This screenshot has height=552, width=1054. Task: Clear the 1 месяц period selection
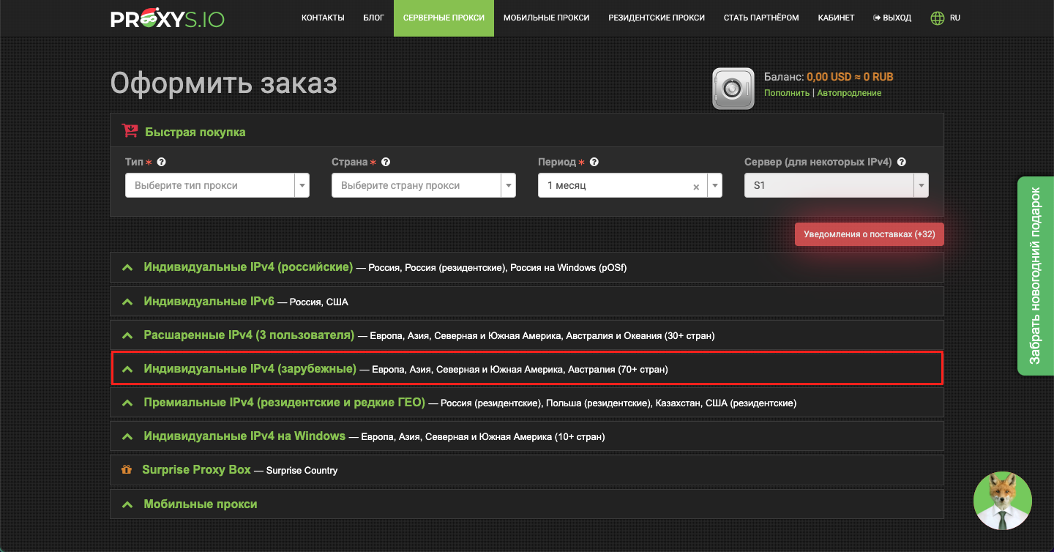coord(696,187)
